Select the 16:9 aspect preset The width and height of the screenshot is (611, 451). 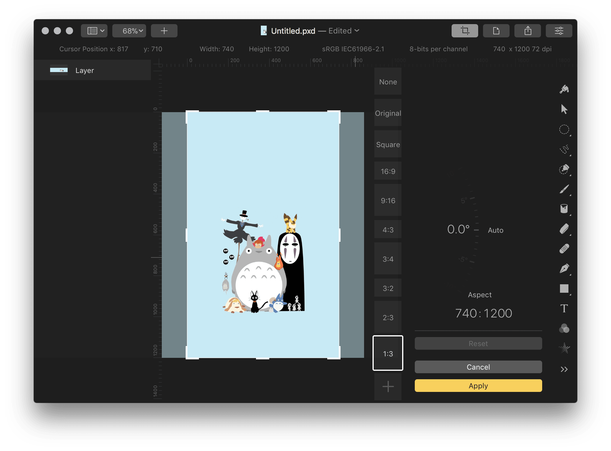click(388, 171)
